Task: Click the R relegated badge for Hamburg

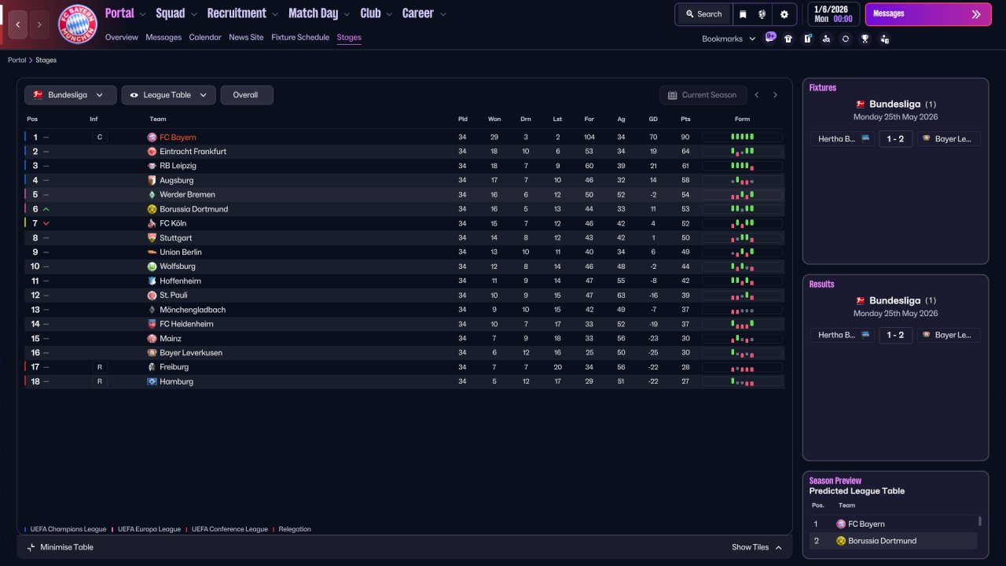Action: pyautogui.click(x=99, y=381)
